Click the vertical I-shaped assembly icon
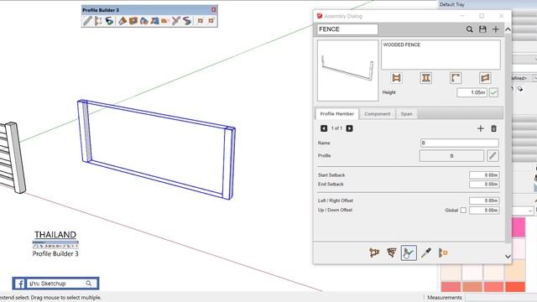The image size is (537, 302). tap(425, 78)
